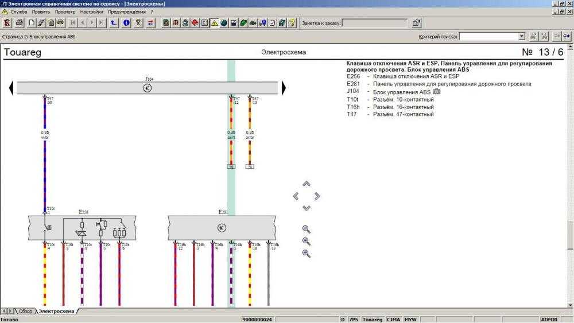Click the icon next to order note field
Image resolution: width=574 pixels, height=323 pixels.
416,23
